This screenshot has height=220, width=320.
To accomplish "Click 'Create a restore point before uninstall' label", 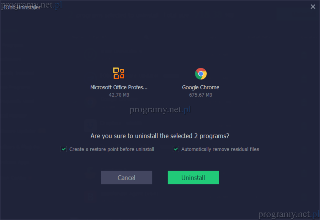I will (112, 149).
